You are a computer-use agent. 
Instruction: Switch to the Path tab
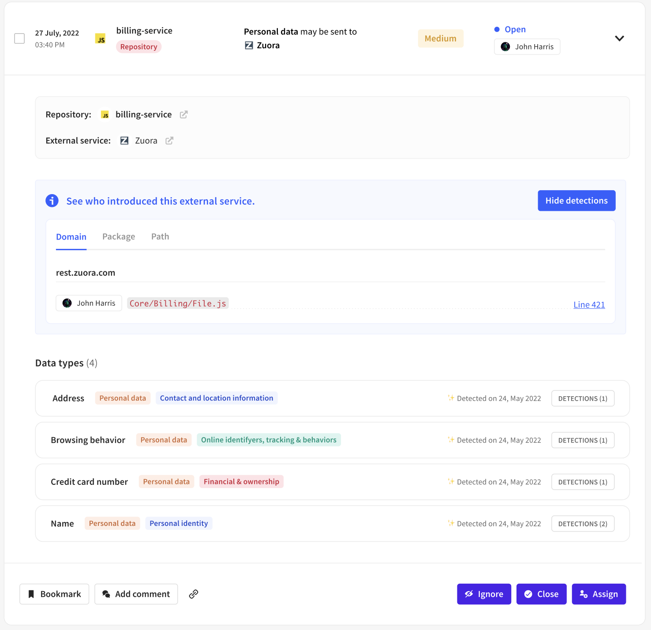click(x=160, y=236)
